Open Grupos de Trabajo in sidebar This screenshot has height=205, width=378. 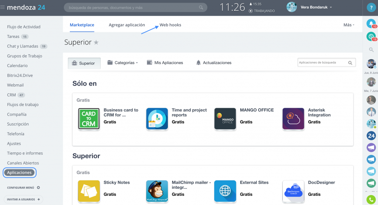(25, 56)
